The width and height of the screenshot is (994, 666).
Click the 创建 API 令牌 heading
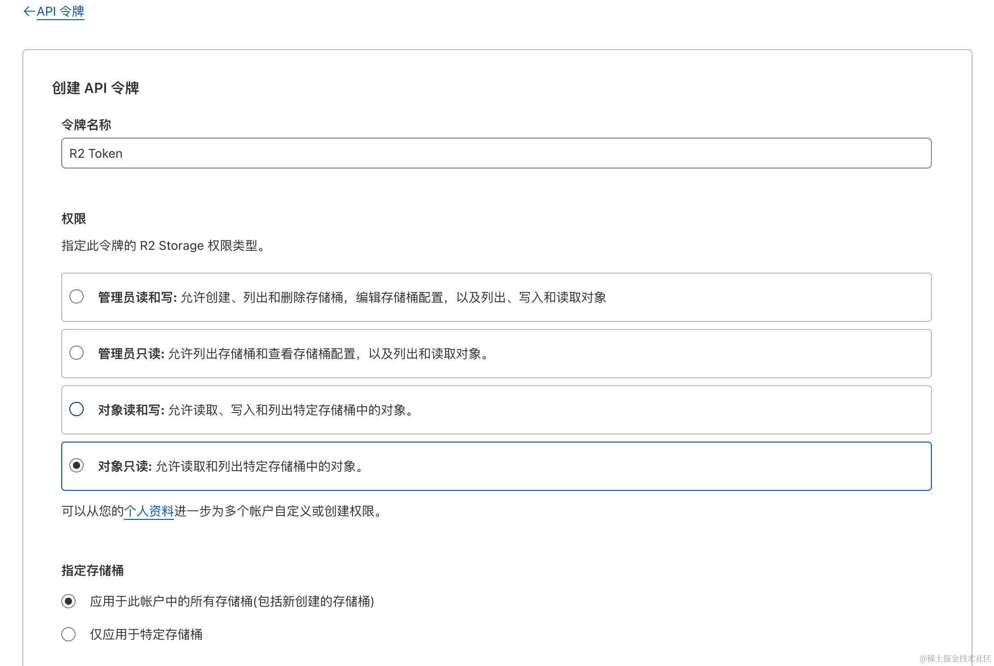tap(95, 88)
